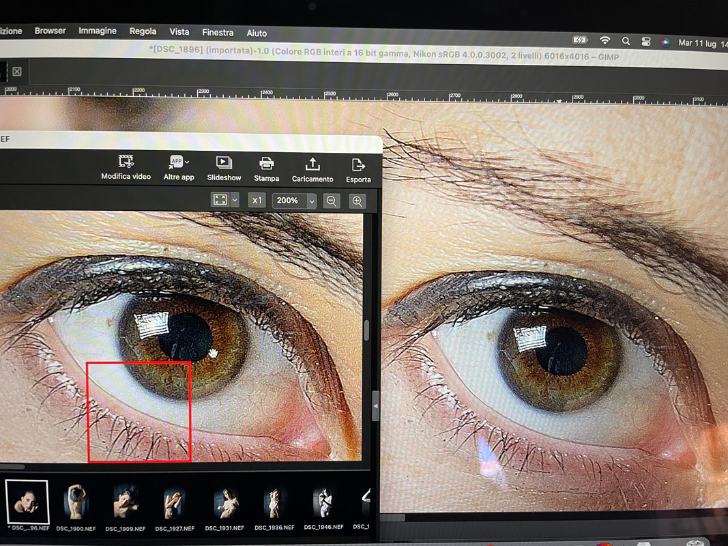Click the side panel collapse arrow
The image size is (728, 546).
tap(376, 406)
